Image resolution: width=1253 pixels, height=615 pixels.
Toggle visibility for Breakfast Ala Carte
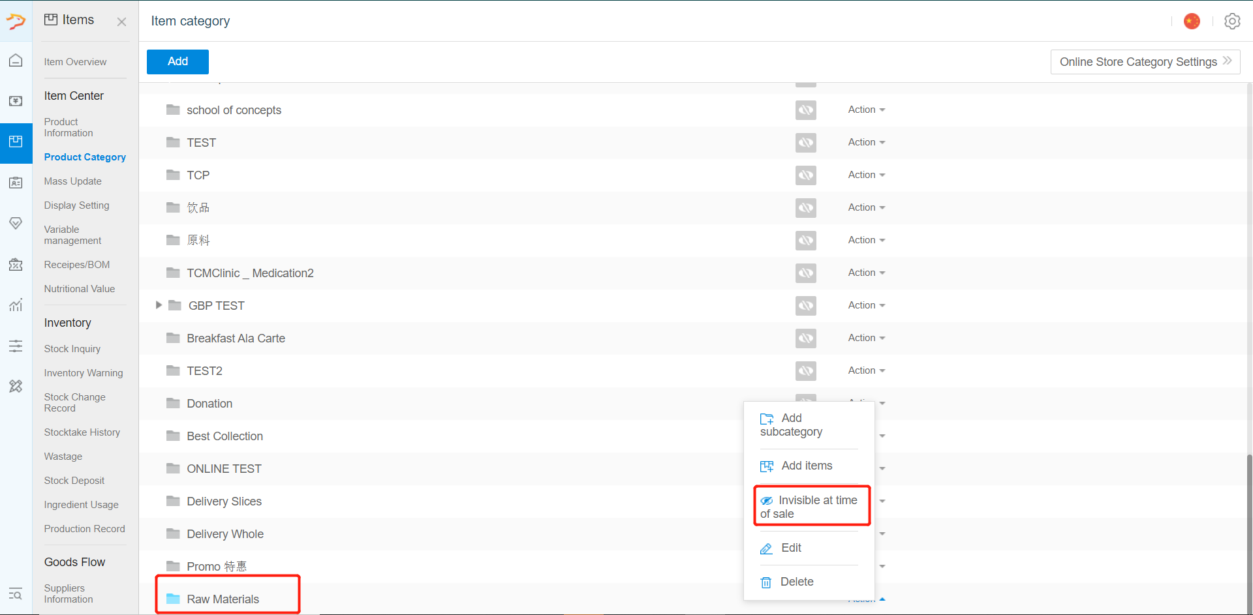(806, 338)
